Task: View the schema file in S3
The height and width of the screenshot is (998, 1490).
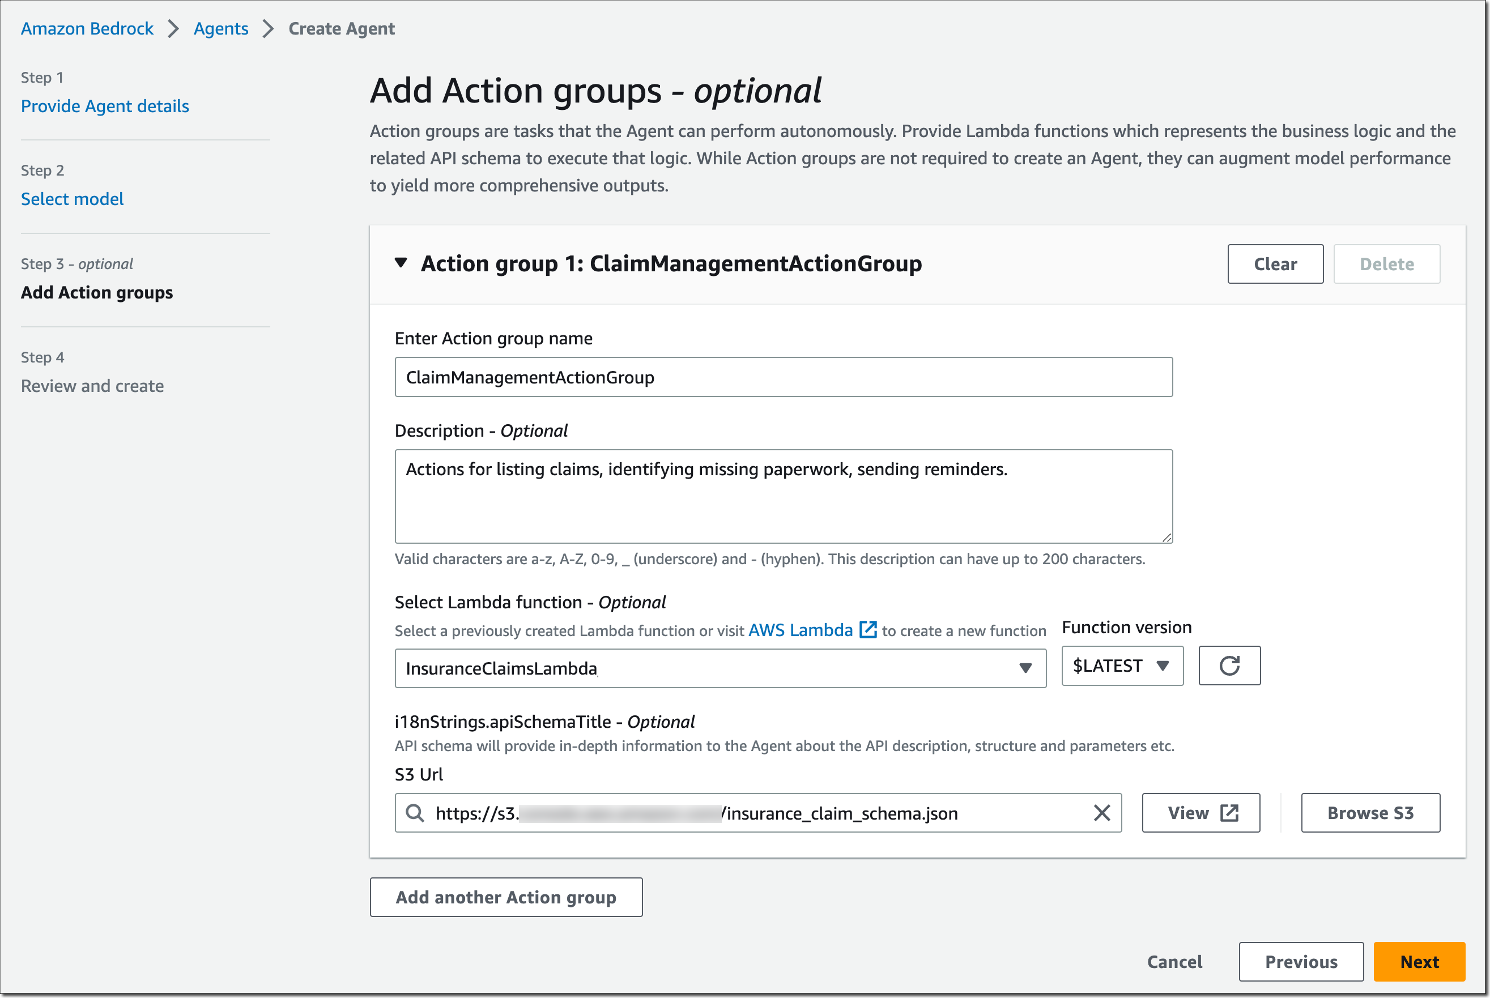Action: point(1200,813)
